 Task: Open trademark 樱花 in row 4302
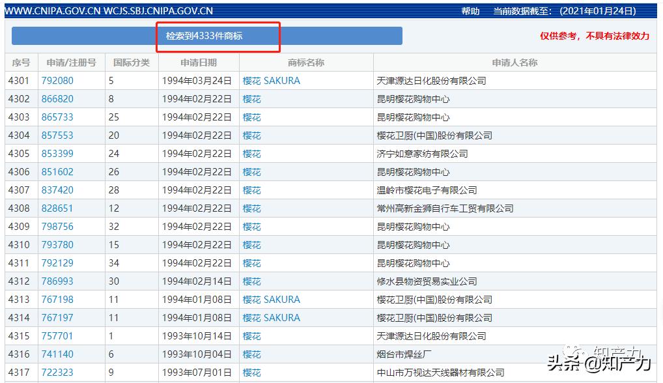(x=251, y=99)
